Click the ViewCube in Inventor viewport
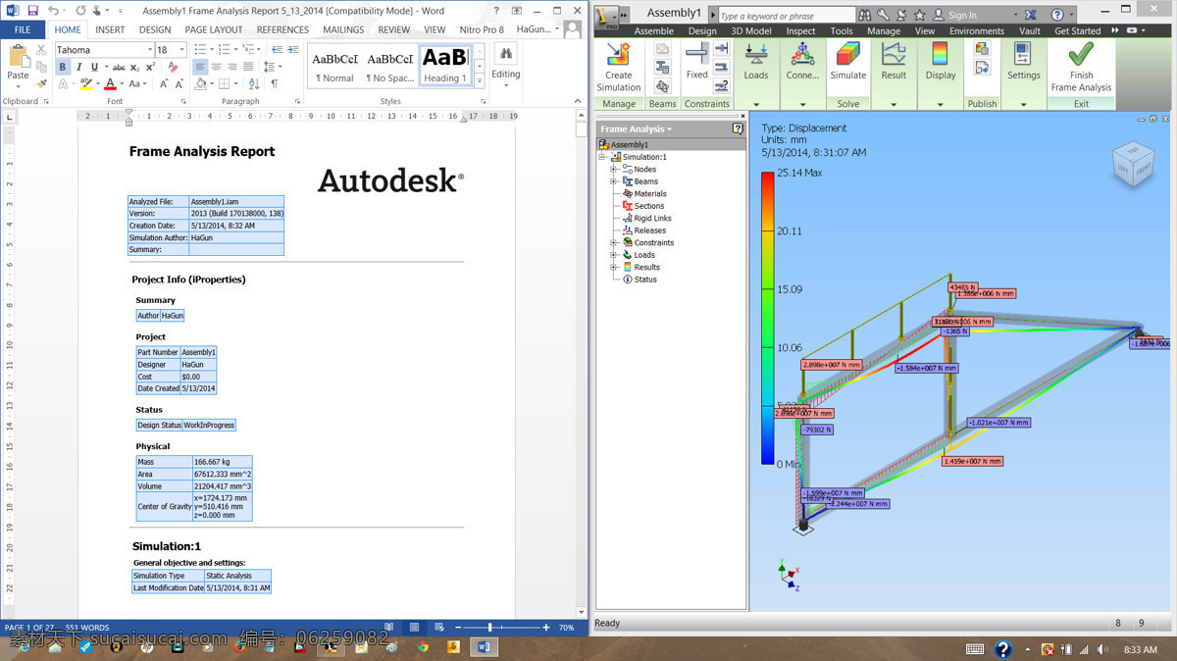 [x=1132, y=164]
